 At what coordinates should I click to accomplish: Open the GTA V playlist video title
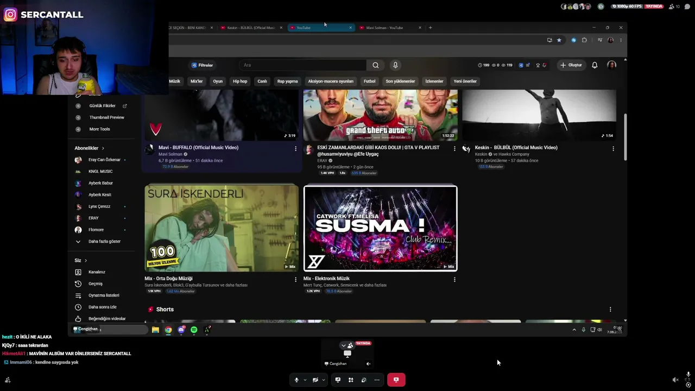coord(378,150)
